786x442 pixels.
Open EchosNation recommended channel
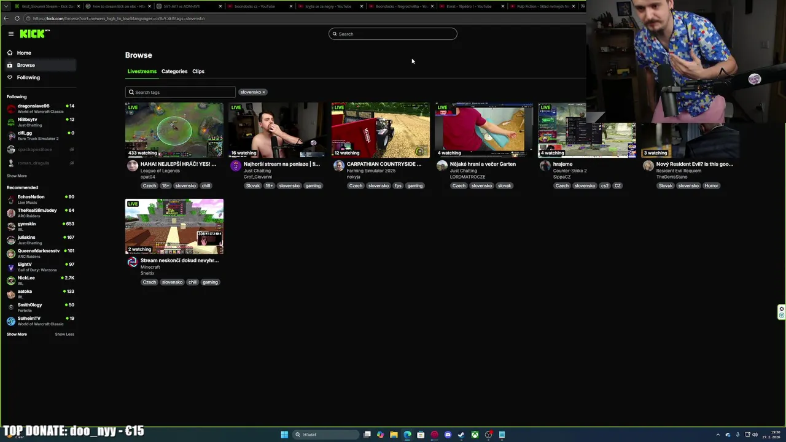click(41, 200)
